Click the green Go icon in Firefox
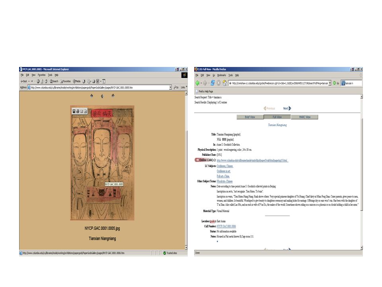 tap(335, 83)
